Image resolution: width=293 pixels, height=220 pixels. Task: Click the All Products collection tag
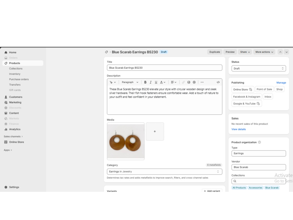(x=239, y=188)
